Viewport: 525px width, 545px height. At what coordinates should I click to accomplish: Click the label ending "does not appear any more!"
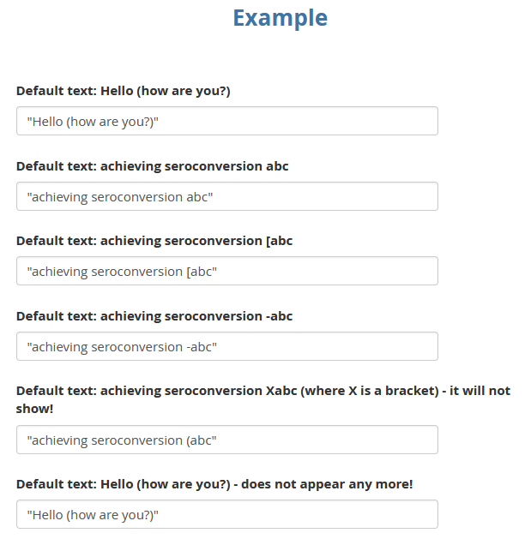click(x=214, y=484)
